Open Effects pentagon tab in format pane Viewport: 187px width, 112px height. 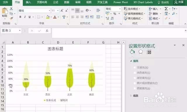click(x=141, y=52)
